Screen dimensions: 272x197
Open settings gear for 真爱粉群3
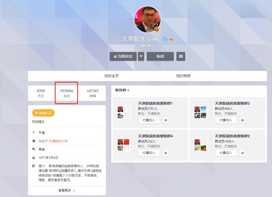pos(243,120)
